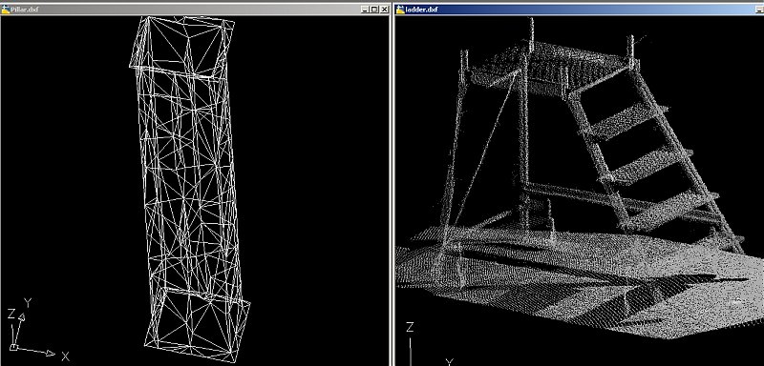764x366 pixels.
Task: Minimize the Pillar.dxf window
Action: pos(365,10)
